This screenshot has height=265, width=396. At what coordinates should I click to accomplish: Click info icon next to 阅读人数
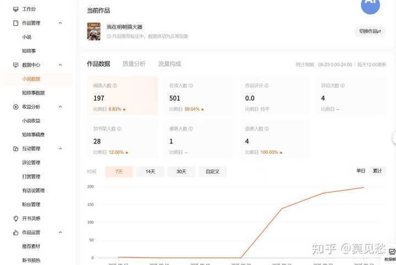coord(114,86)
